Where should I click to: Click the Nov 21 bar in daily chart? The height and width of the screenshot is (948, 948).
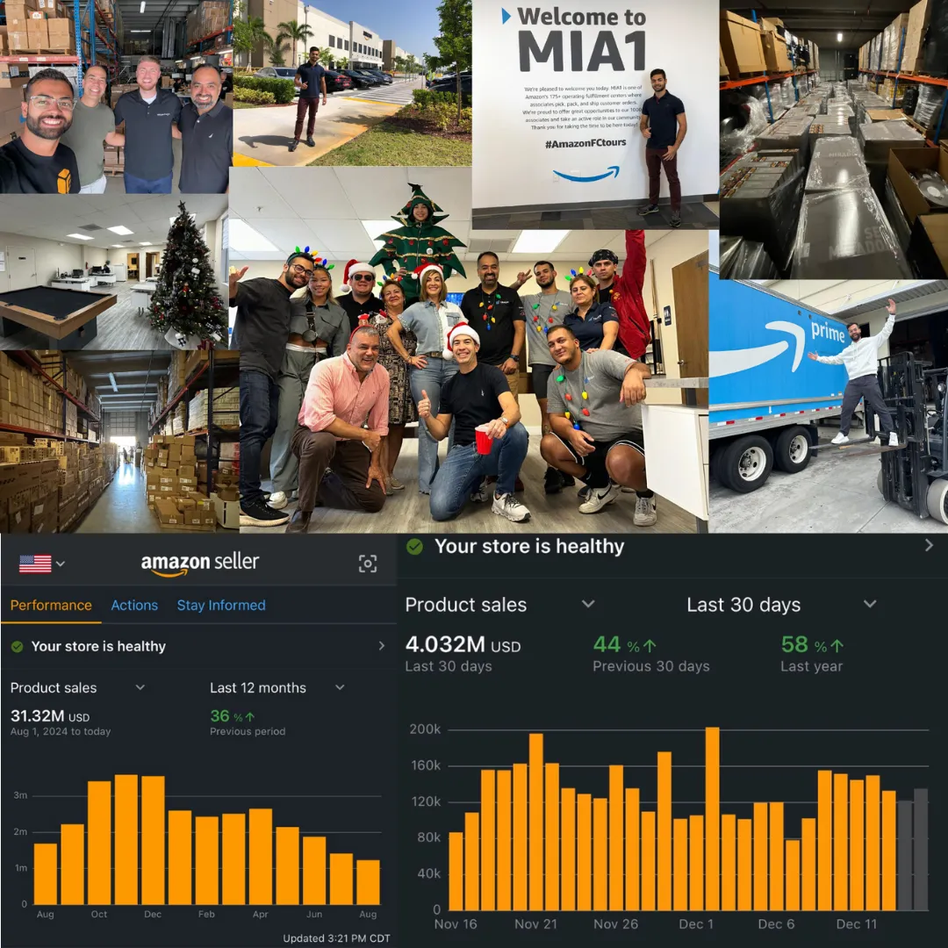point(535,822)
